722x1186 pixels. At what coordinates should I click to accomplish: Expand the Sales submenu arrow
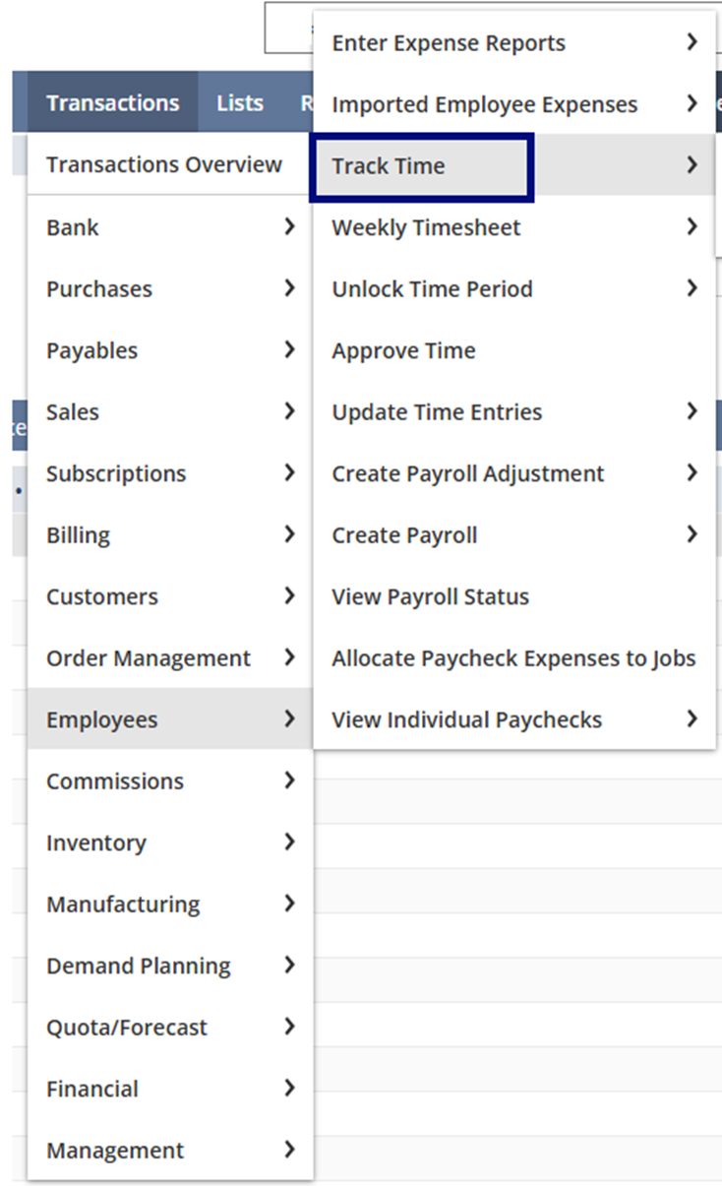point(289,411)
